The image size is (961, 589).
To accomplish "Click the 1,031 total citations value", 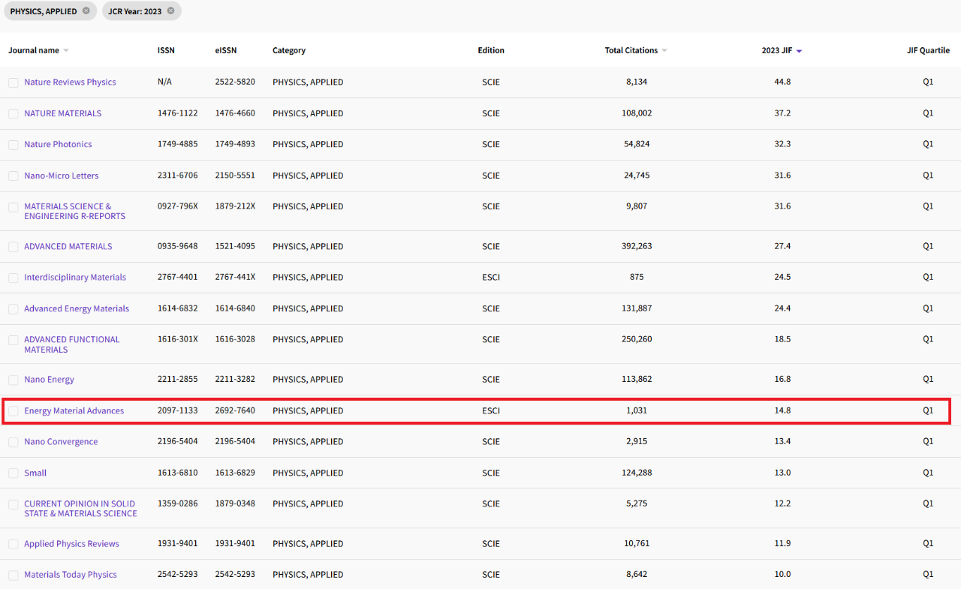I will [x=637, y=410].
